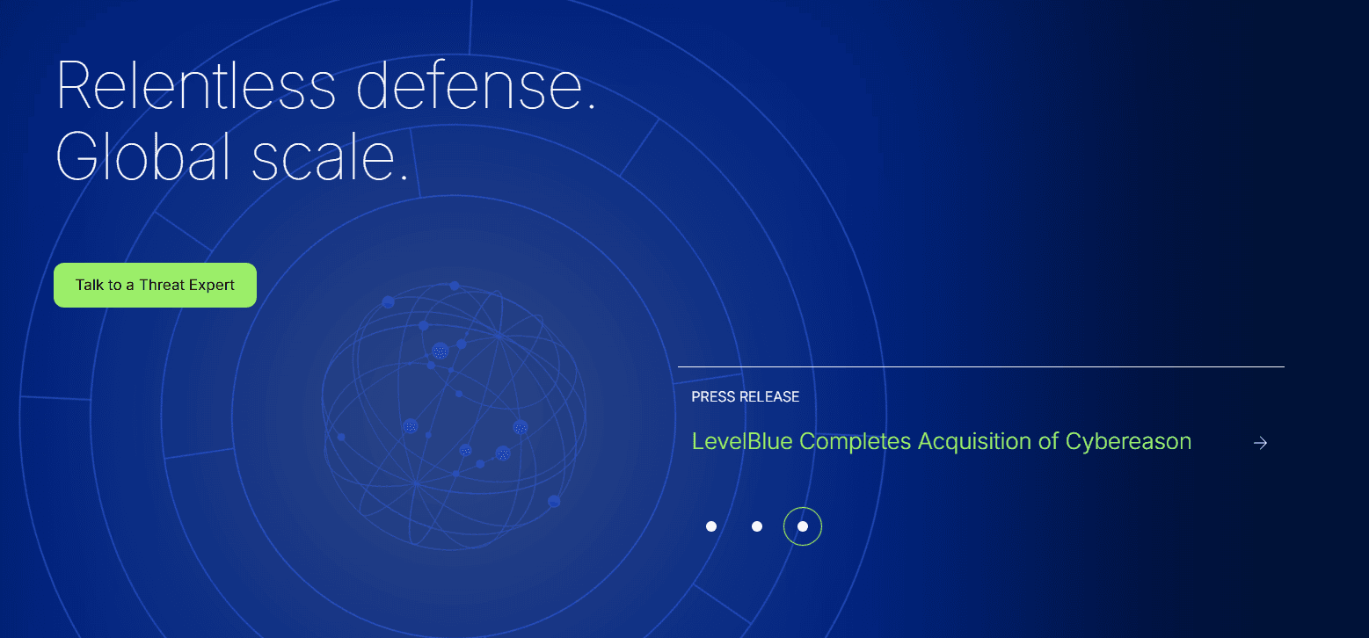Click the arrow icon next to the press release

coord(1260,443)
